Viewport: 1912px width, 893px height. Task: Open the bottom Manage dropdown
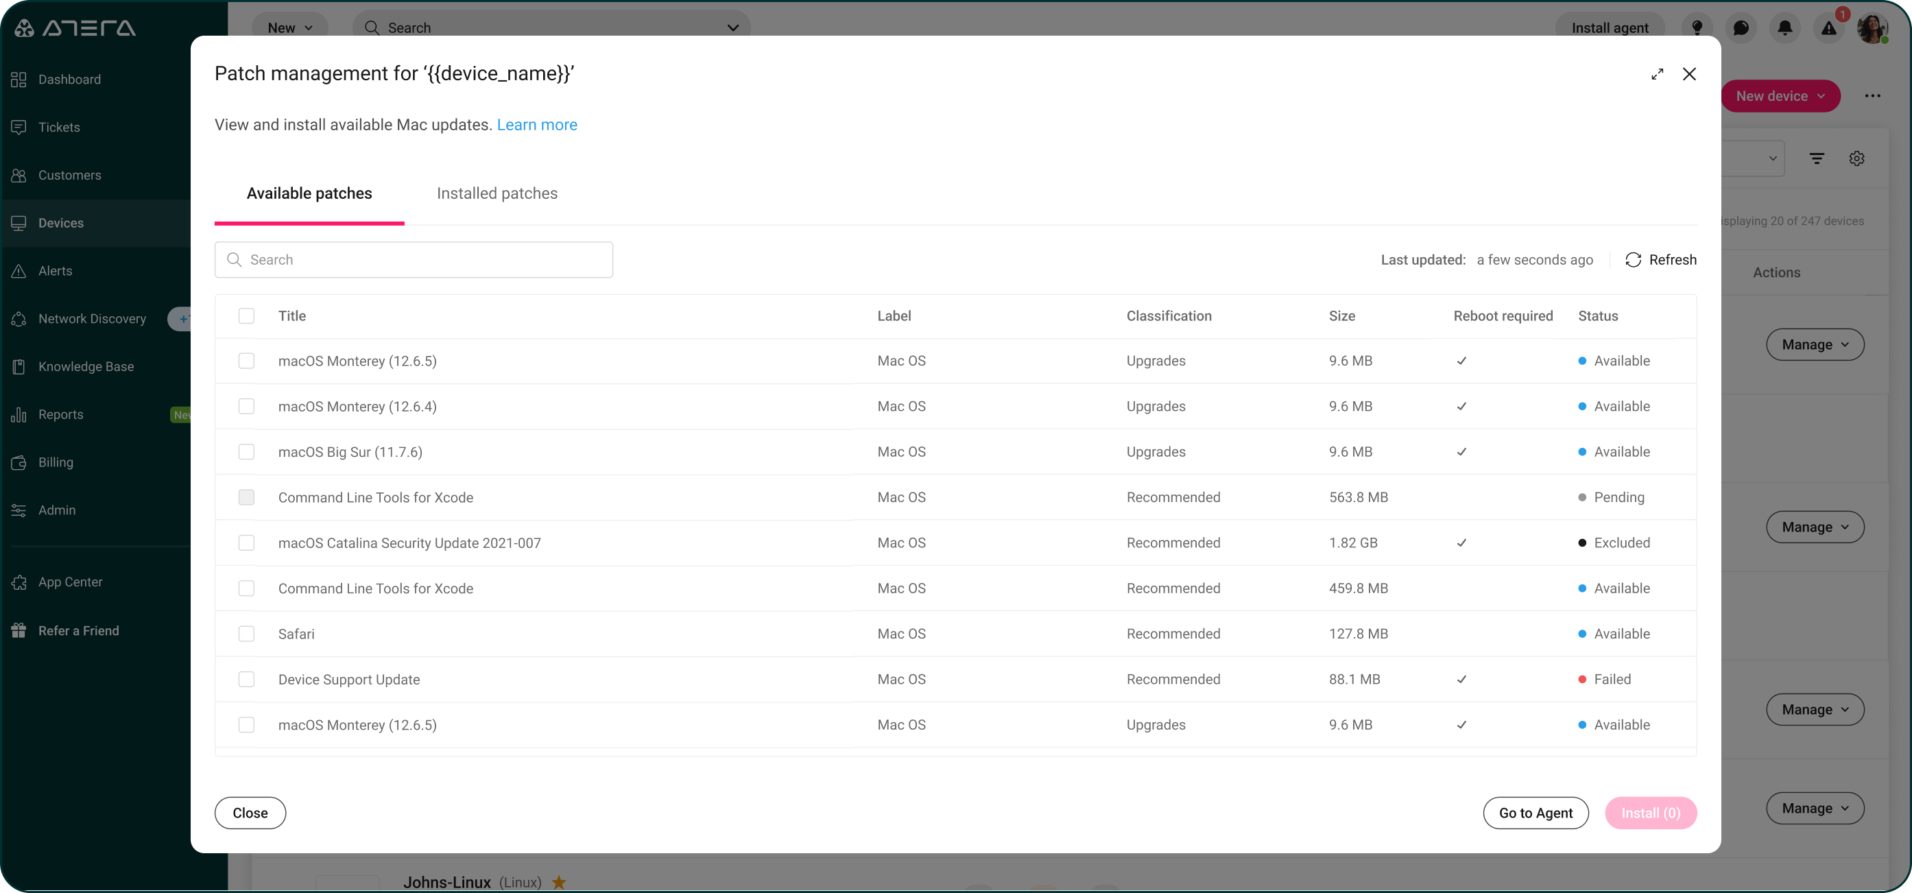pyautogui.click(x=1815, y=809)
